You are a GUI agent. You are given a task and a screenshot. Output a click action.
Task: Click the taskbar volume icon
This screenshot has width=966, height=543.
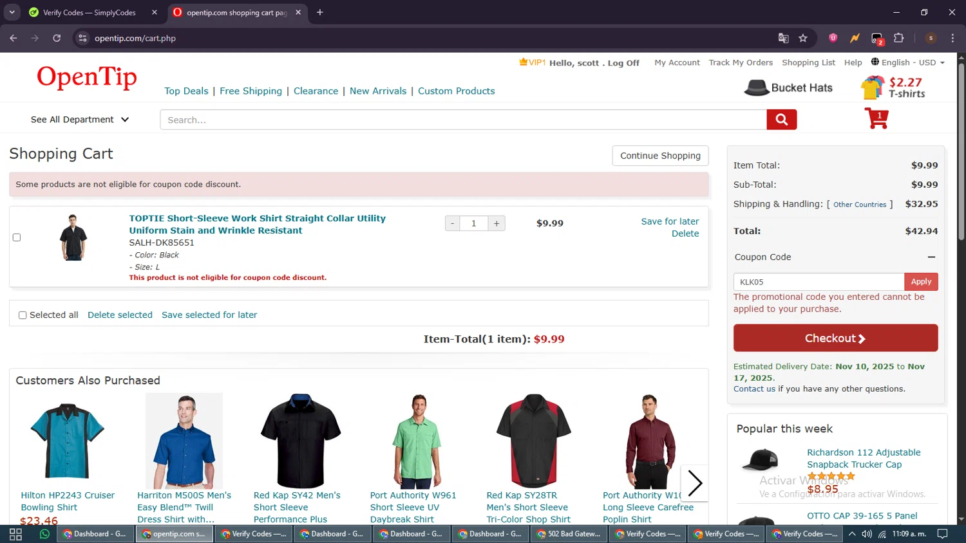tap(867, 534)
